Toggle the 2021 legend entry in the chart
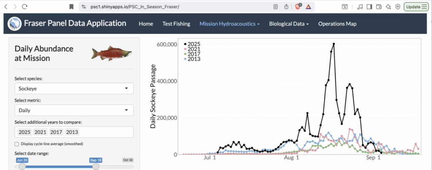 (x=194, y=49)
